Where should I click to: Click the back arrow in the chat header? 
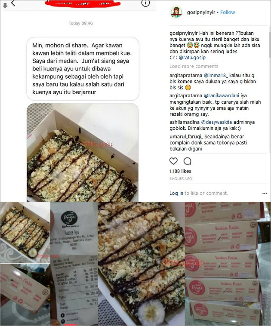coord(13,3)
